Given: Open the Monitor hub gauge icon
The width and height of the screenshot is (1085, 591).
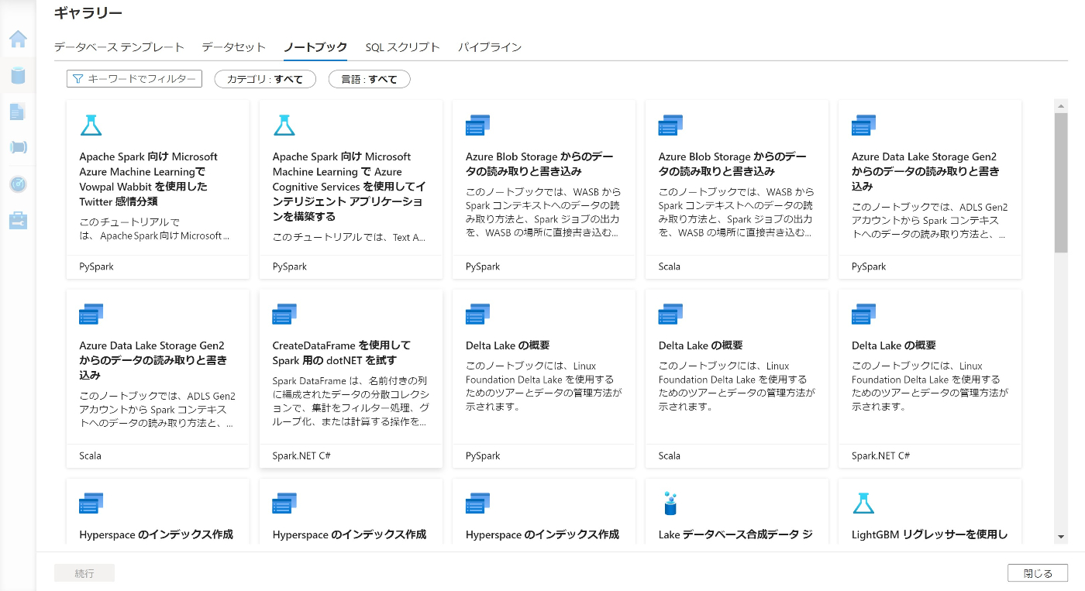Looking at the screenshot, I should (18, 184).
